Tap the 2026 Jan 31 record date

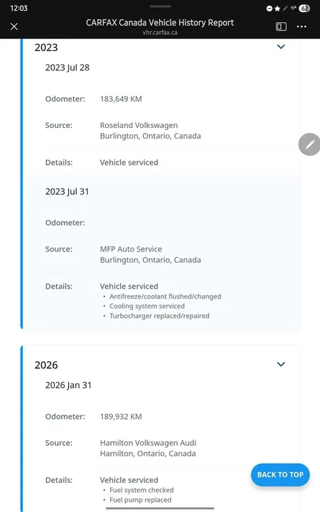68,385
